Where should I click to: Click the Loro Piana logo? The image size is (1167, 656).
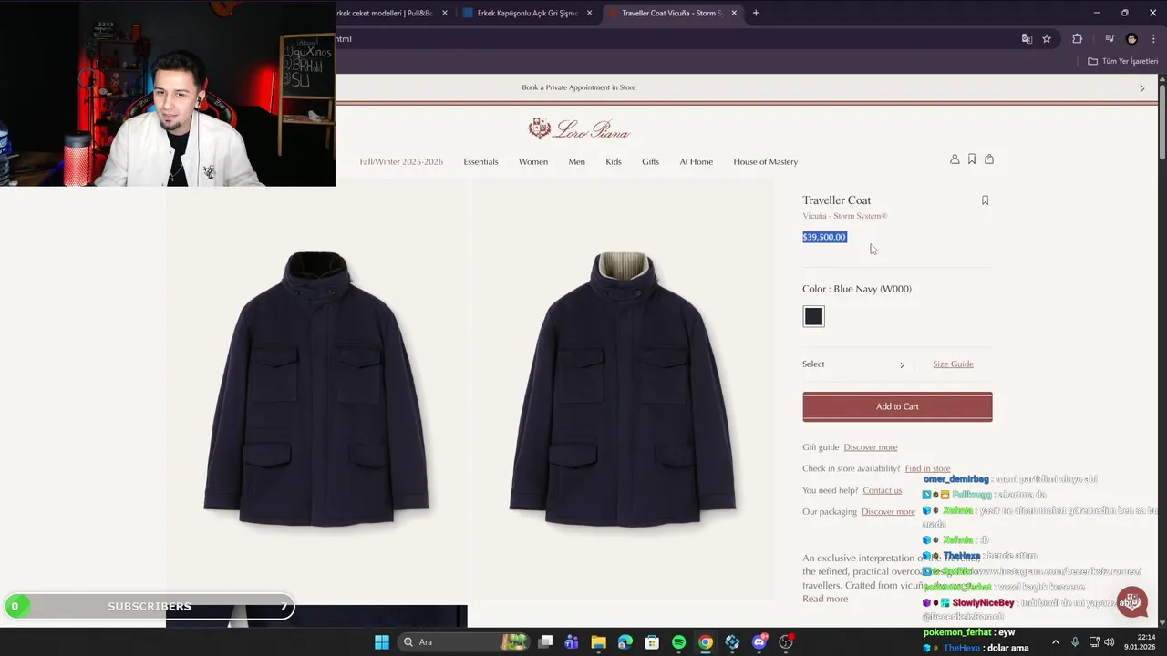(579, 129)
